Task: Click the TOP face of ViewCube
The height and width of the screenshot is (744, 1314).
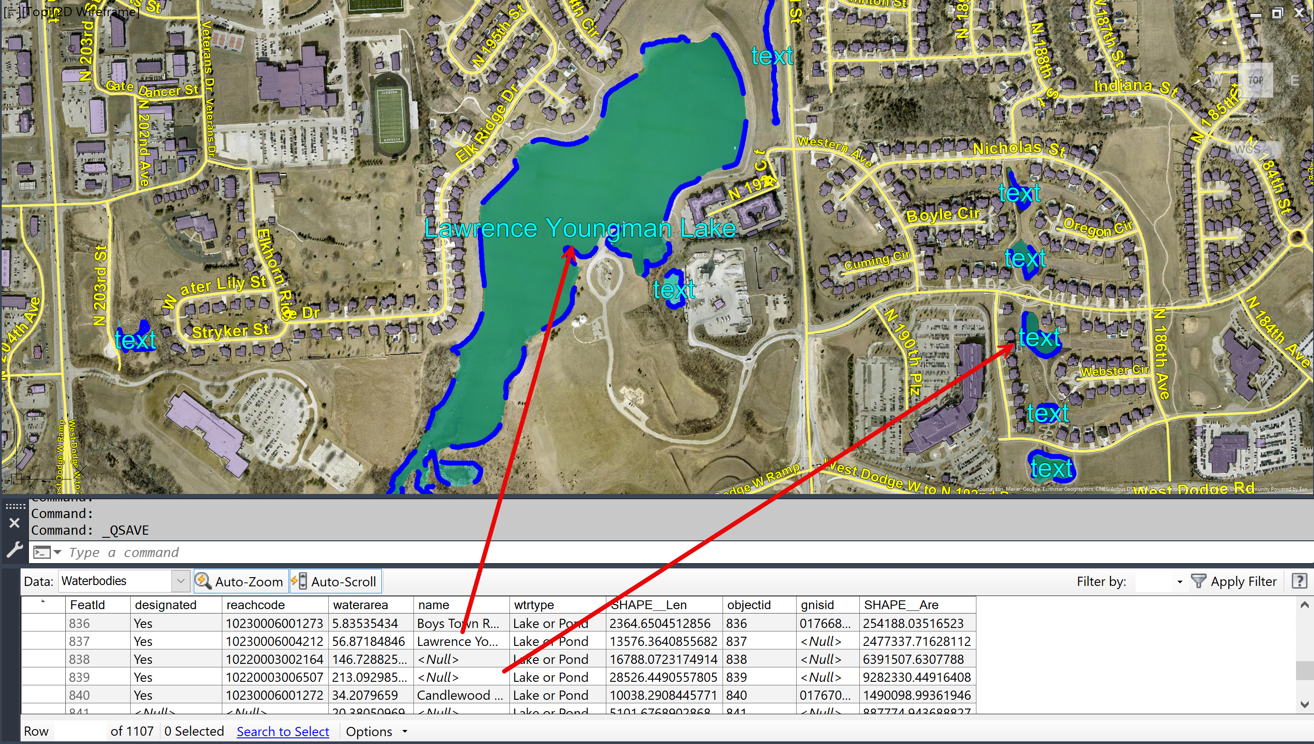Action: point(1255,80)
